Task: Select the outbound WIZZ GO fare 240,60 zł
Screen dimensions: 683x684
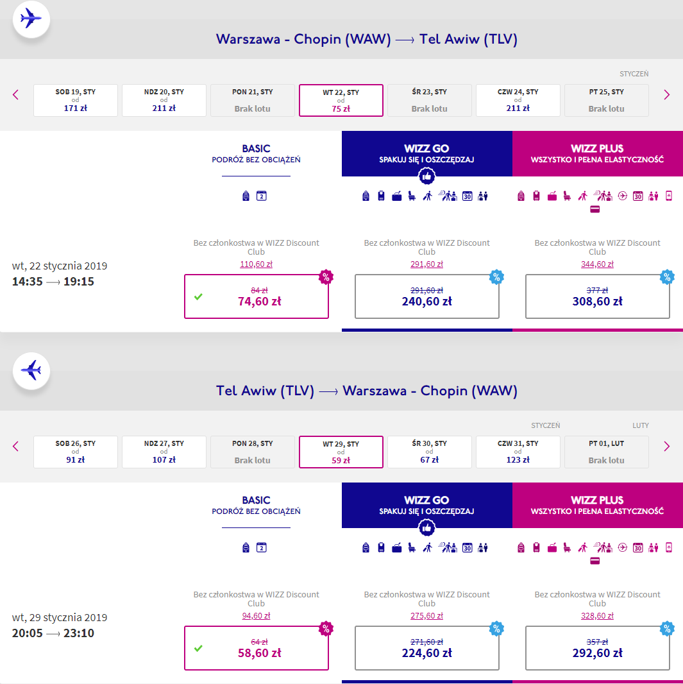Action: point(426,296)
